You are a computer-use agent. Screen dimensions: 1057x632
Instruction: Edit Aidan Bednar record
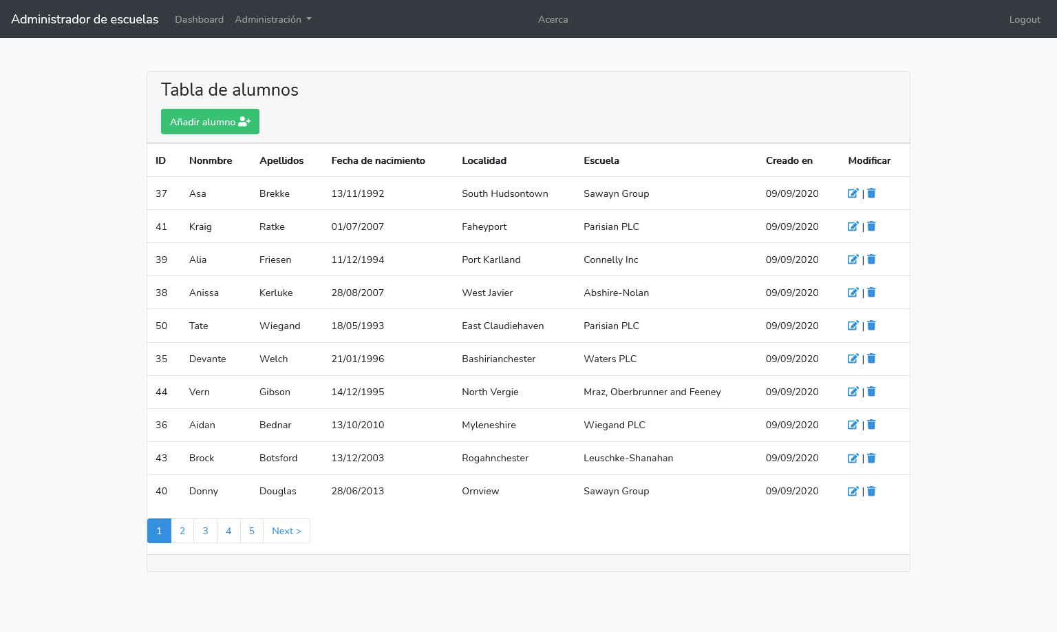tap(853, 425)
